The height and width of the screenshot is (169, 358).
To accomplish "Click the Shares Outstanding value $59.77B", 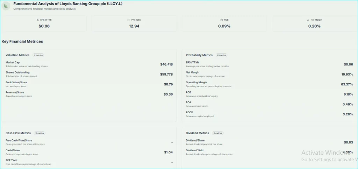I will (166, 74).
